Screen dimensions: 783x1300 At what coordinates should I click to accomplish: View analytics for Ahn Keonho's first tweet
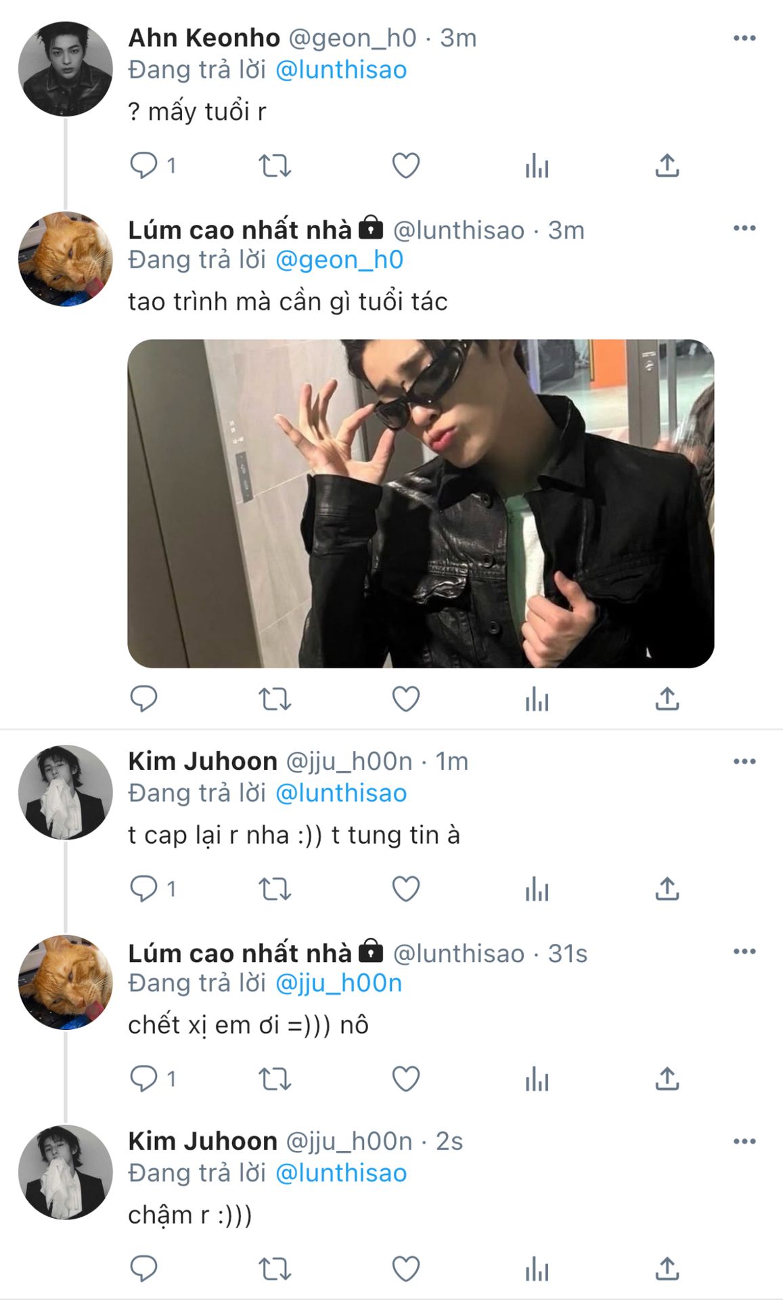pos(537,166)
